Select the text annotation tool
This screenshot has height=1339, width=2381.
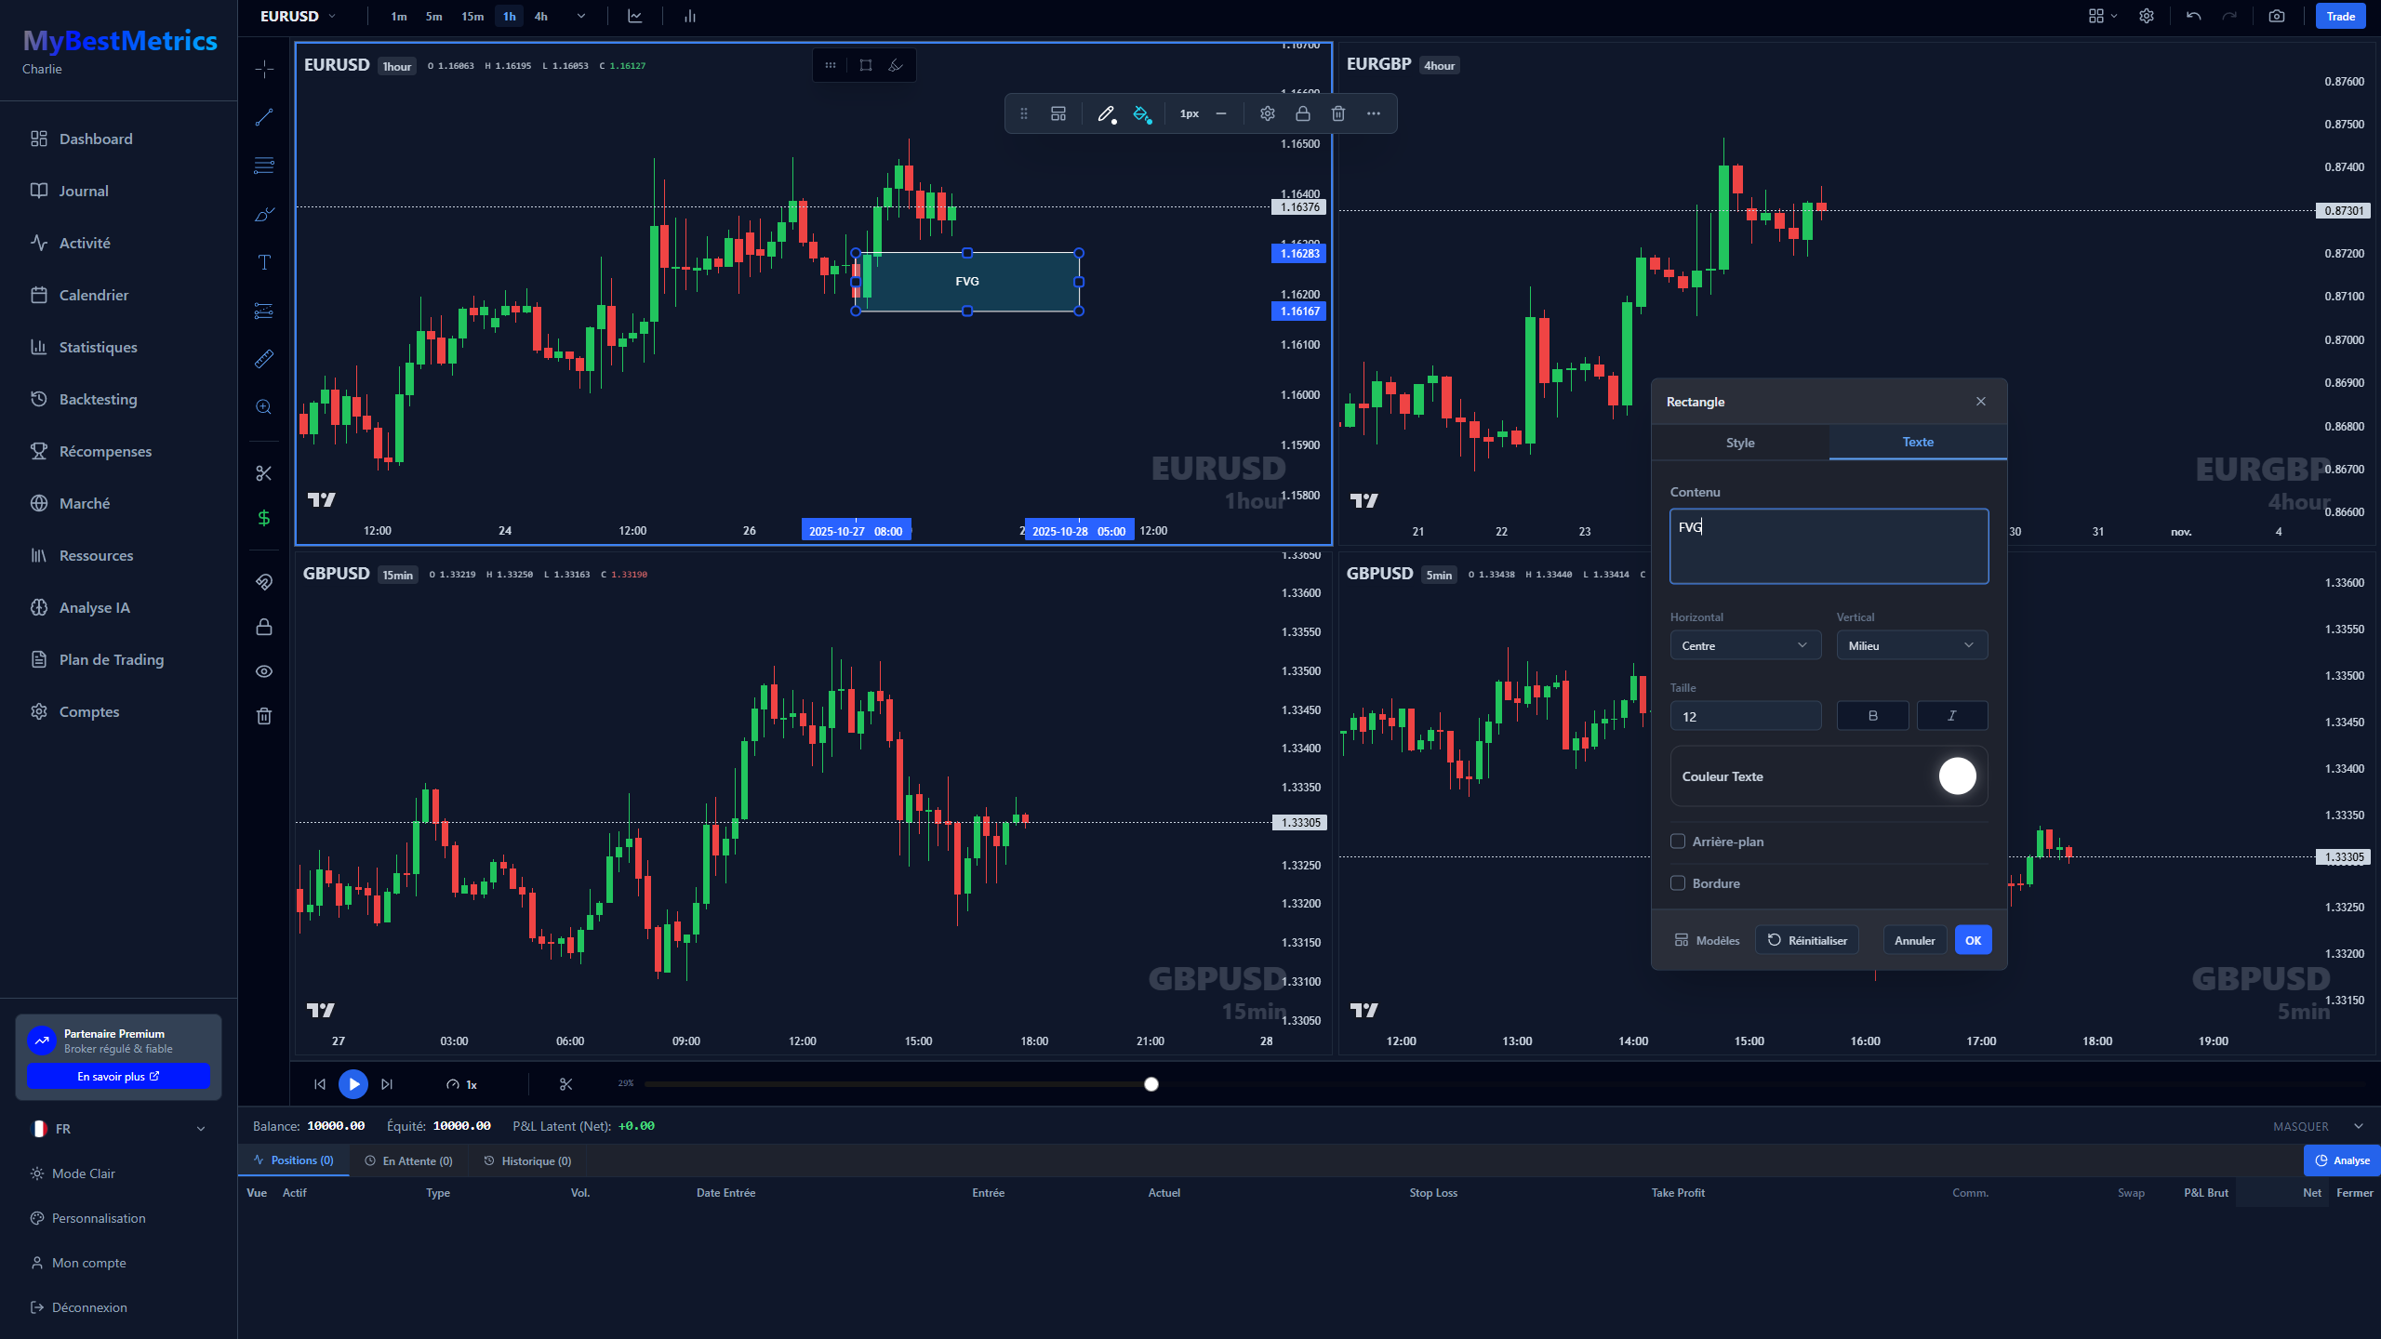click(264, 262)
